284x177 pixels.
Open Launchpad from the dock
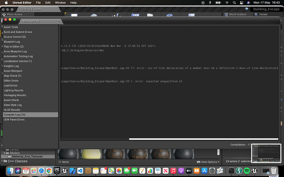pyautogui.click(x=33, y=170)
